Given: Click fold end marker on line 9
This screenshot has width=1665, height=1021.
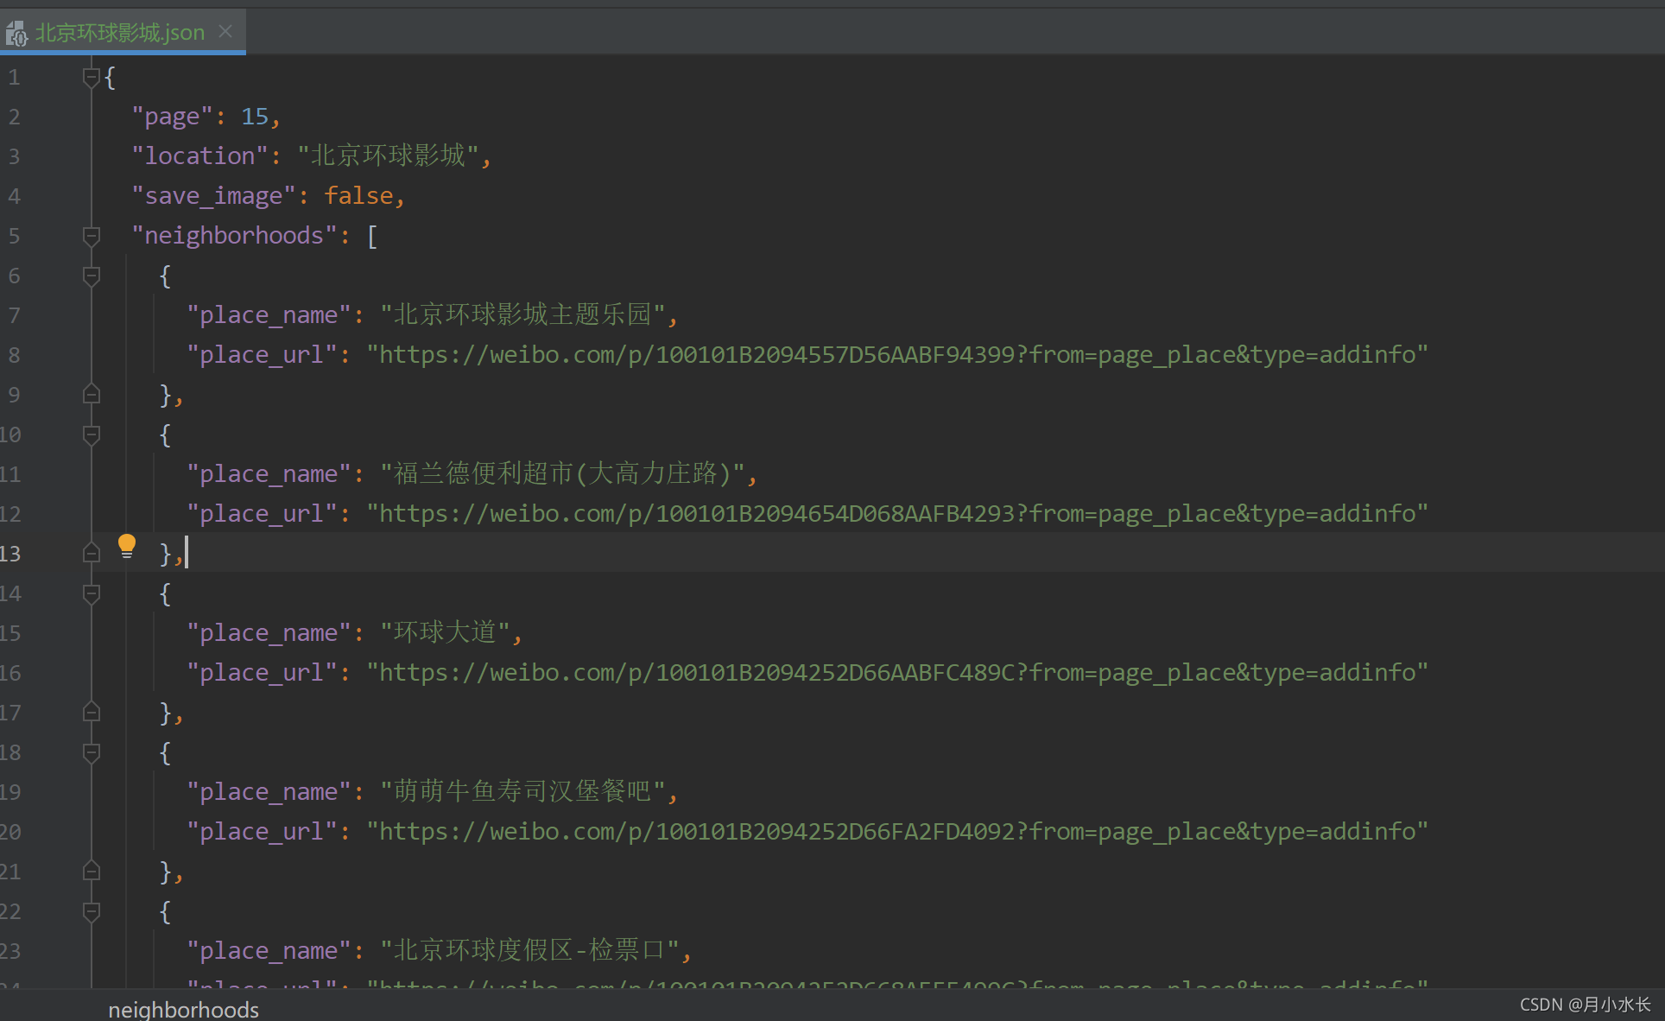Looking at the screenshot, I should pyautogui.click(x=91, y=395).
